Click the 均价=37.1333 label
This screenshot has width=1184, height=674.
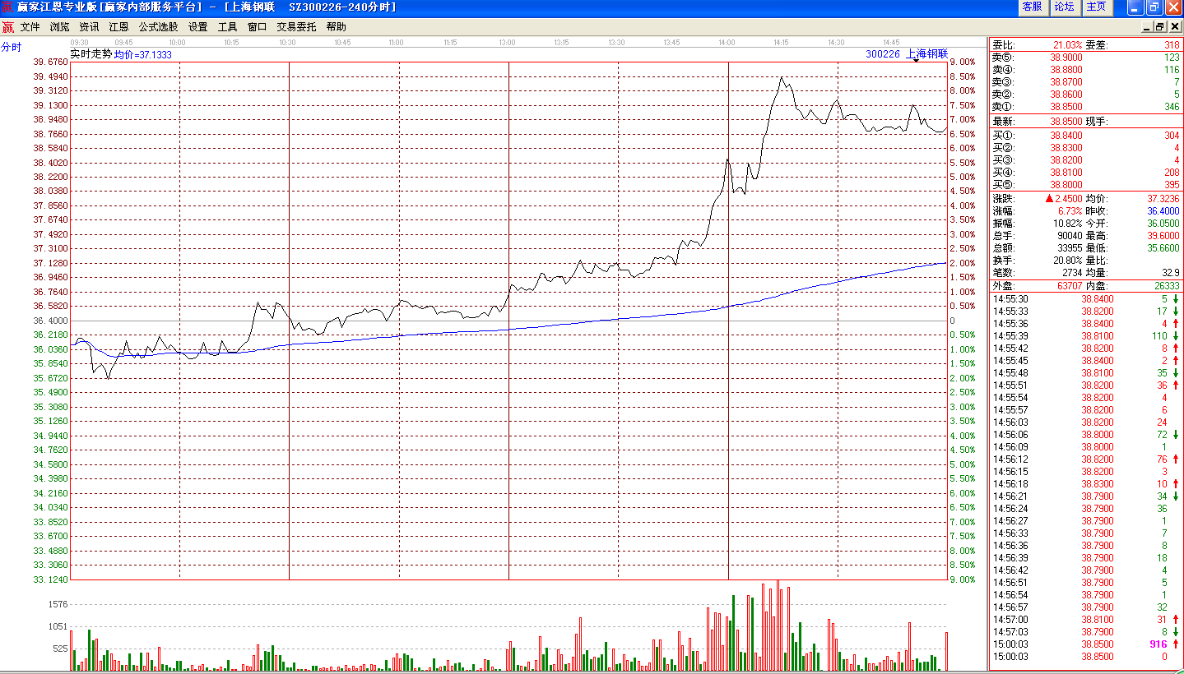tap(143, 54)
